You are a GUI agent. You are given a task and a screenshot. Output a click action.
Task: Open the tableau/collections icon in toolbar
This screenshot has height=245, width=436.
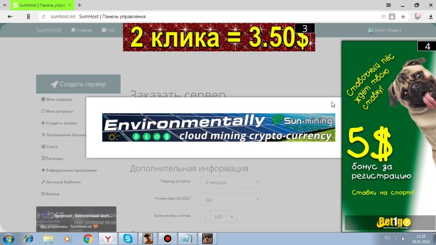tap(418, 17)
